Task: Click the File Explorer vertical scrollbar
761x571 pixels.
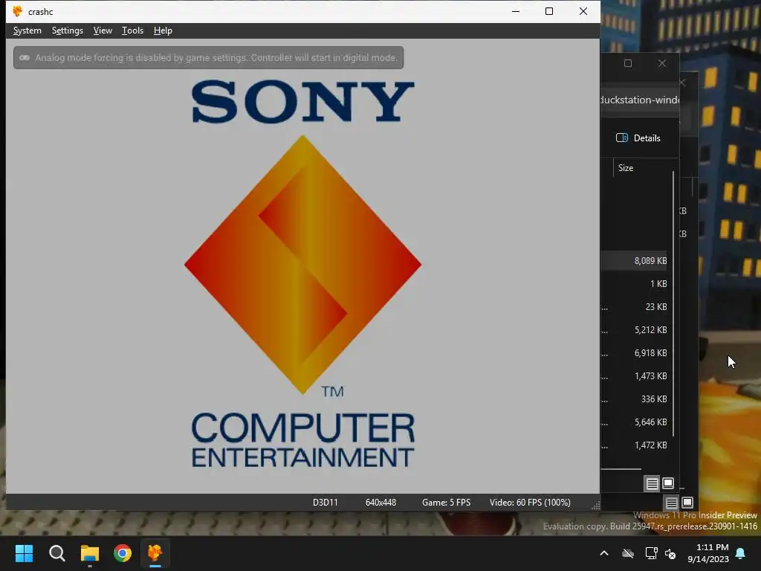Action: (673, 303)
